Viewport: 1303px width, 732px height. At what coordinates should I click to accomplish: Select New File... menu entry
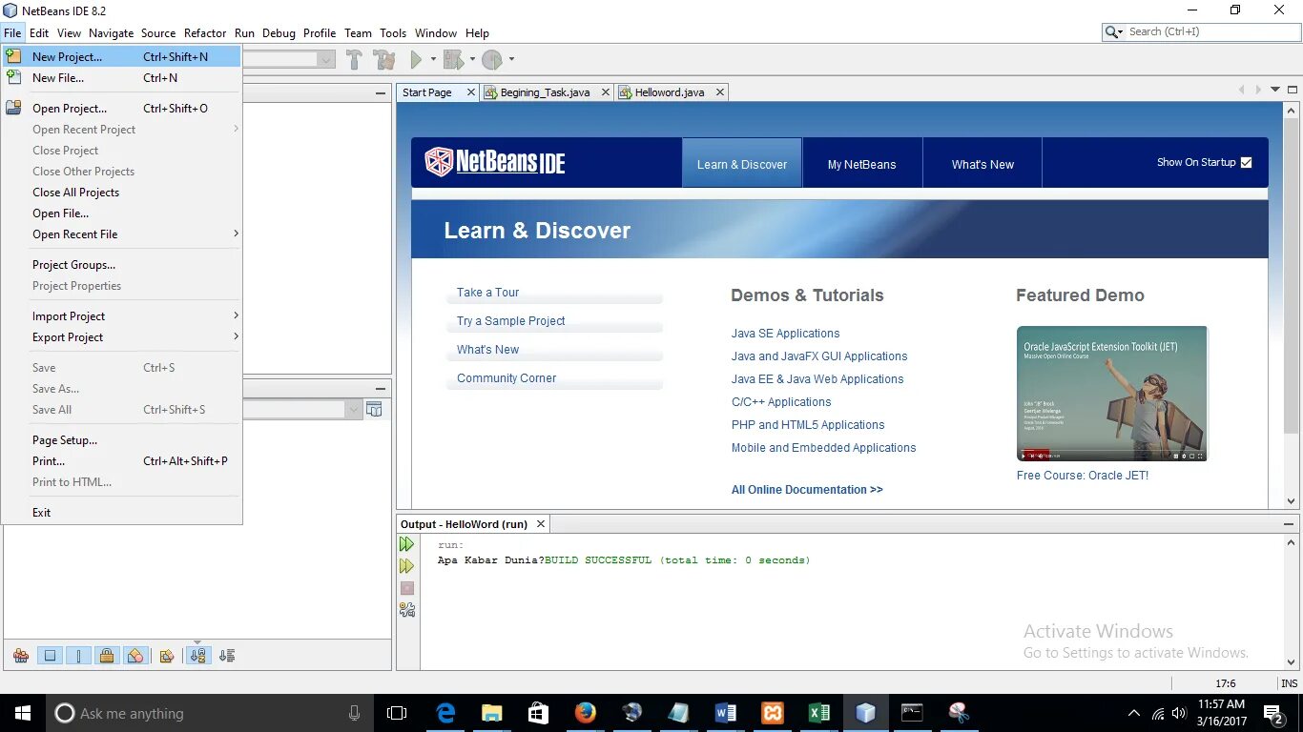[x=121, y=78]
